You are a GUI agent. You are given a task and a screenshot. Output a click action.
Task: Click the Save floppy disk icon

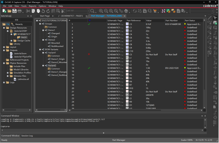[x=14, y=11]
